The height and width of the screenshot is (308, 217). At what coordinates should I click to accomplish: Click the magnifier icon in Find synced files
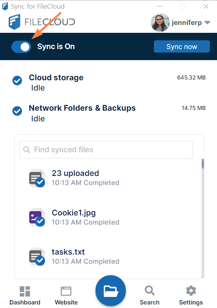pyautogui.click(x=26, y=150)
